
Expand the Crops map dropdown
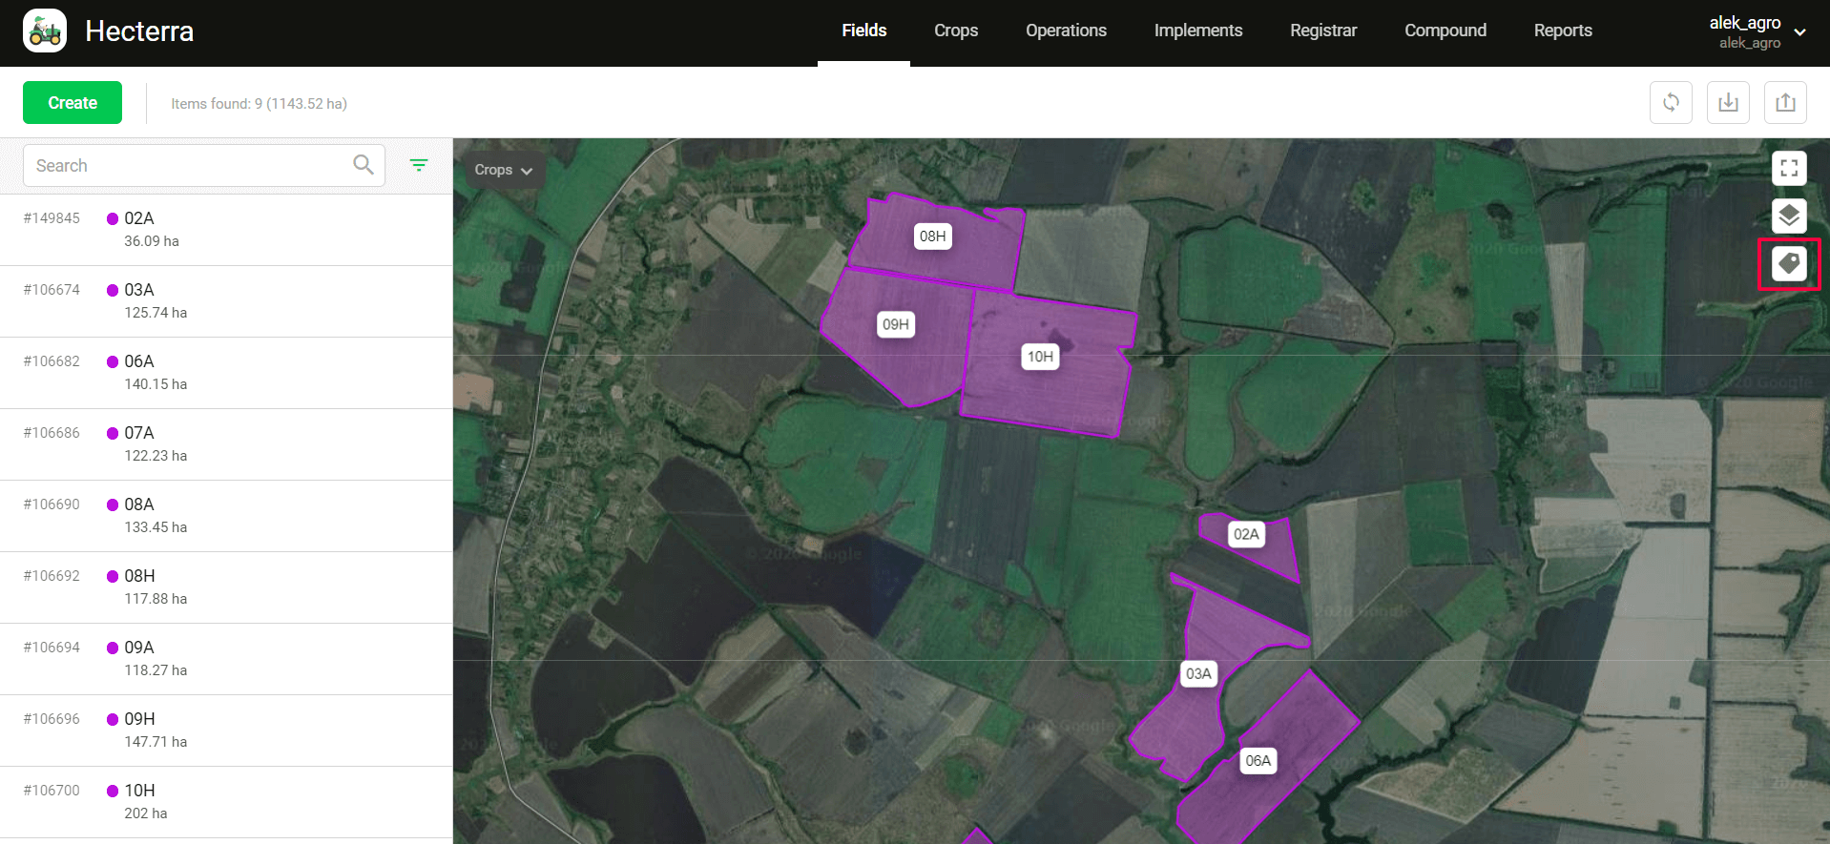click(503, 170)
